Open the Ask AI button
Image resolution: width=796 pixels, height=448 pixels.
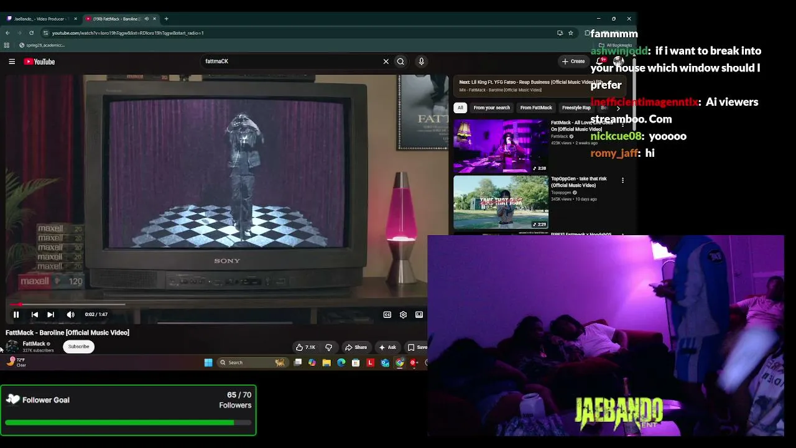coord(387,347)
